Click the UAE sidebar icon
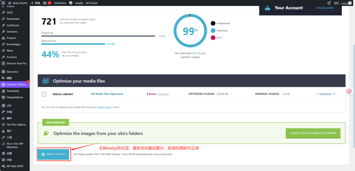The width and height of the screenshot is (355, 171). click(3, 105)
